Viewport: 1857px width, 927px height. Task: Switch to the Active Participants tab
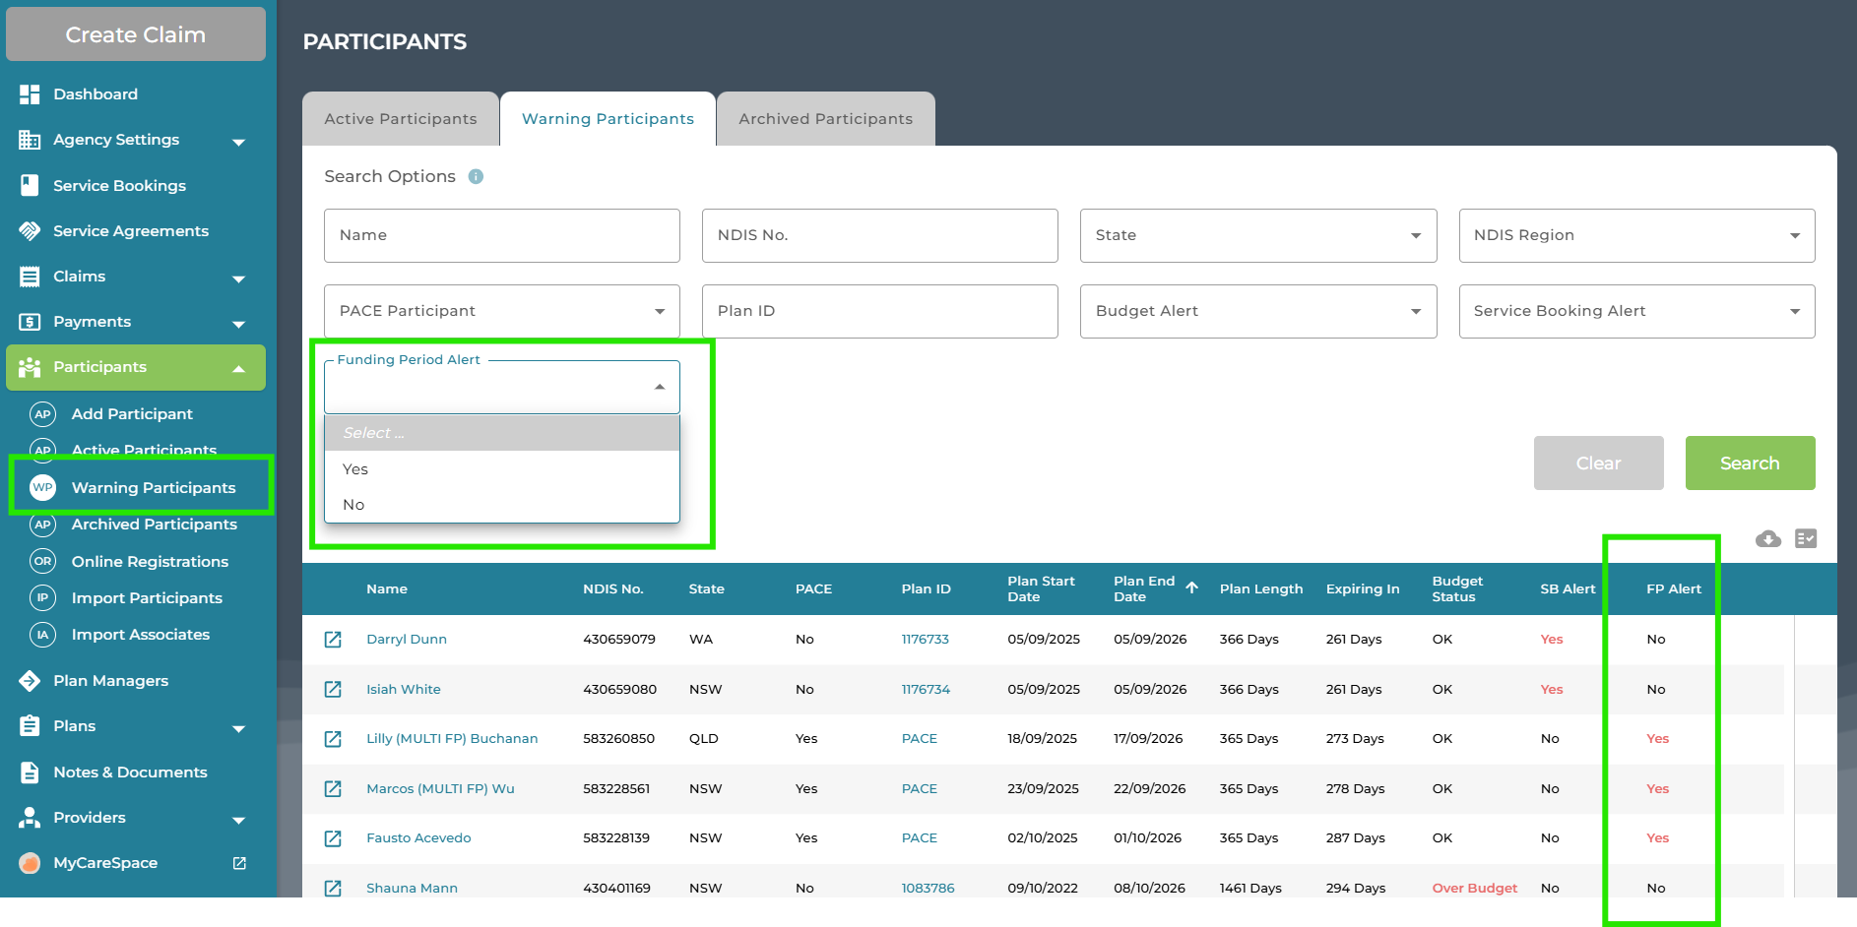[401, 119]
